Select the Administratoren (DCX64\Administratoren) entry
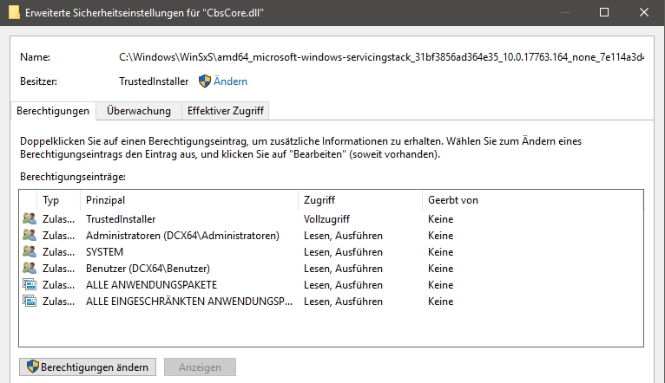This screenshot has height=383, width=665. [182, 236]
